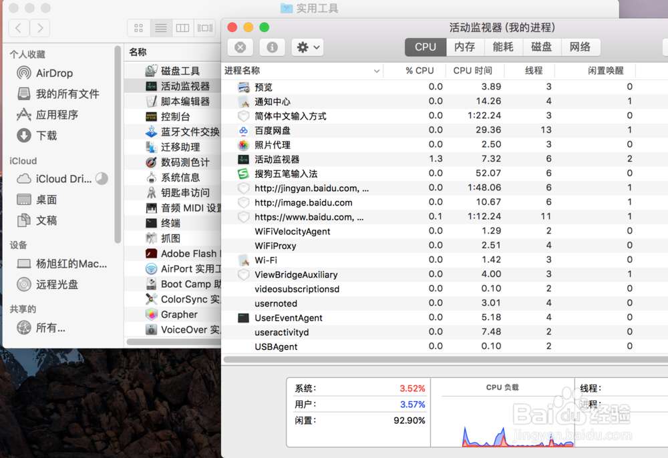Switch Finder to list view
This screenshot has width=668, height=458.
[x=160, y=28]
